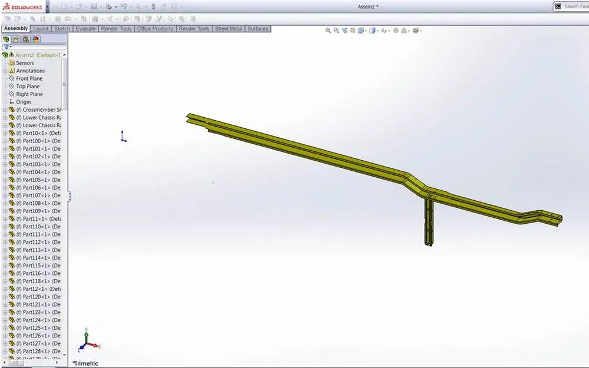Open the filter dropdown above the feature tree
This screenshot has height=368, width=589.
click(11, 47)
